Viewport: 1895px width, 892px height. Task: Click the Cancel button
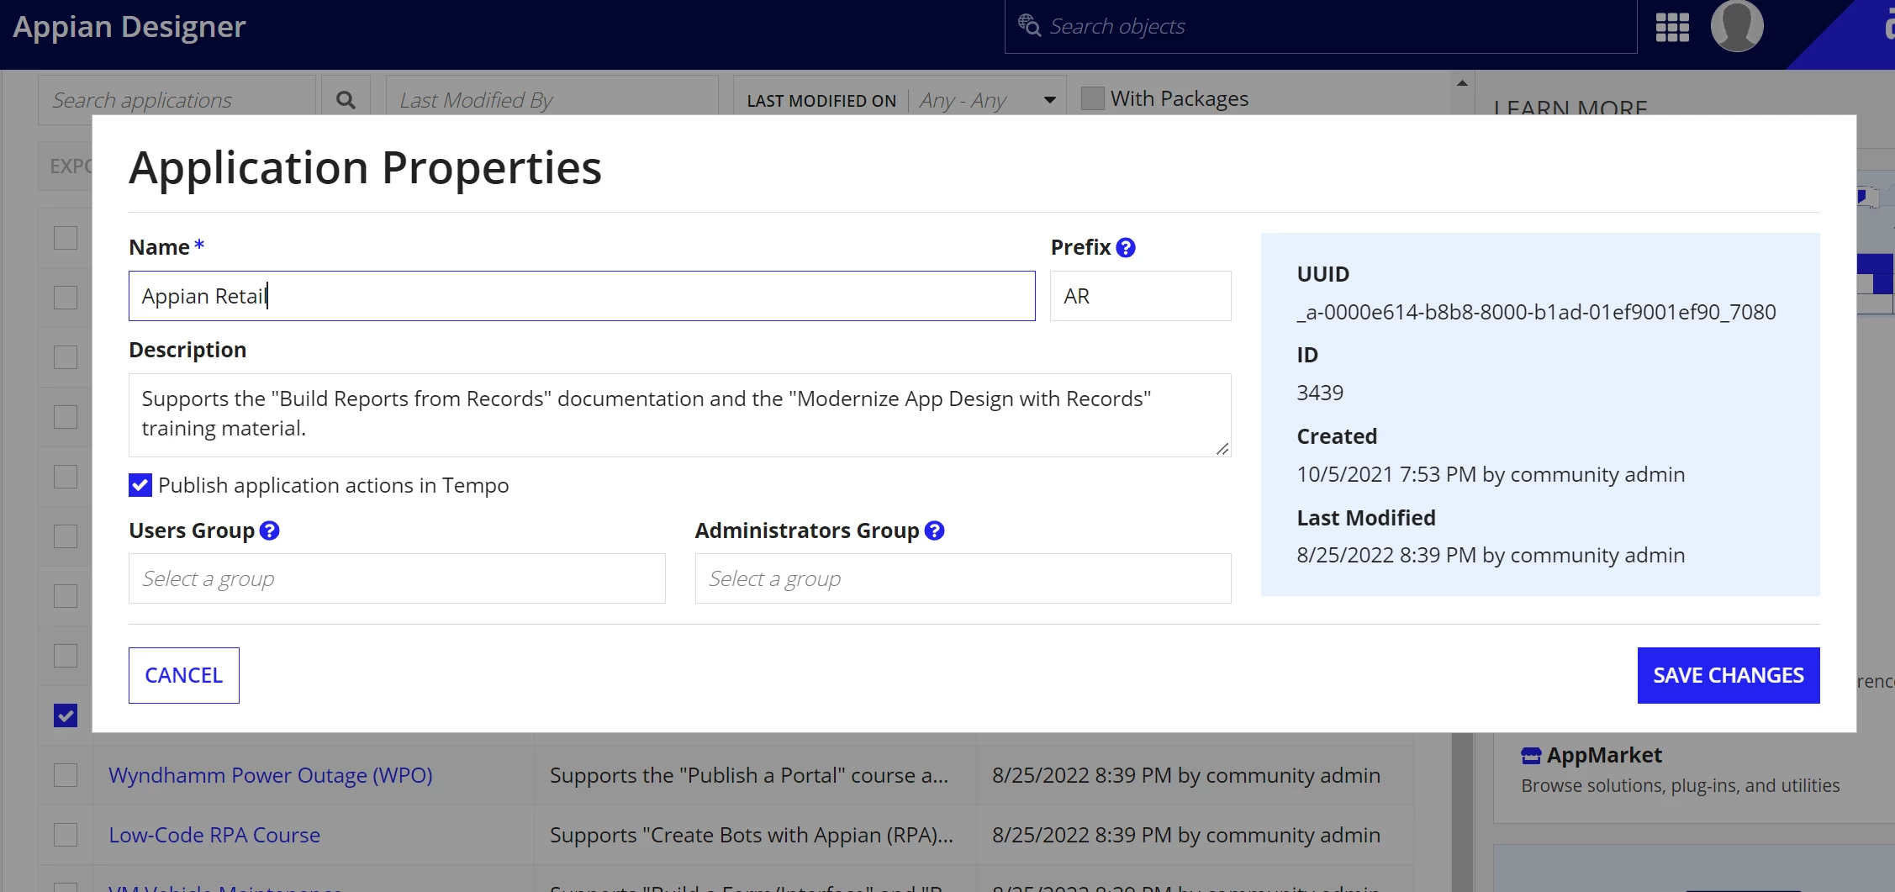(184, 675)
